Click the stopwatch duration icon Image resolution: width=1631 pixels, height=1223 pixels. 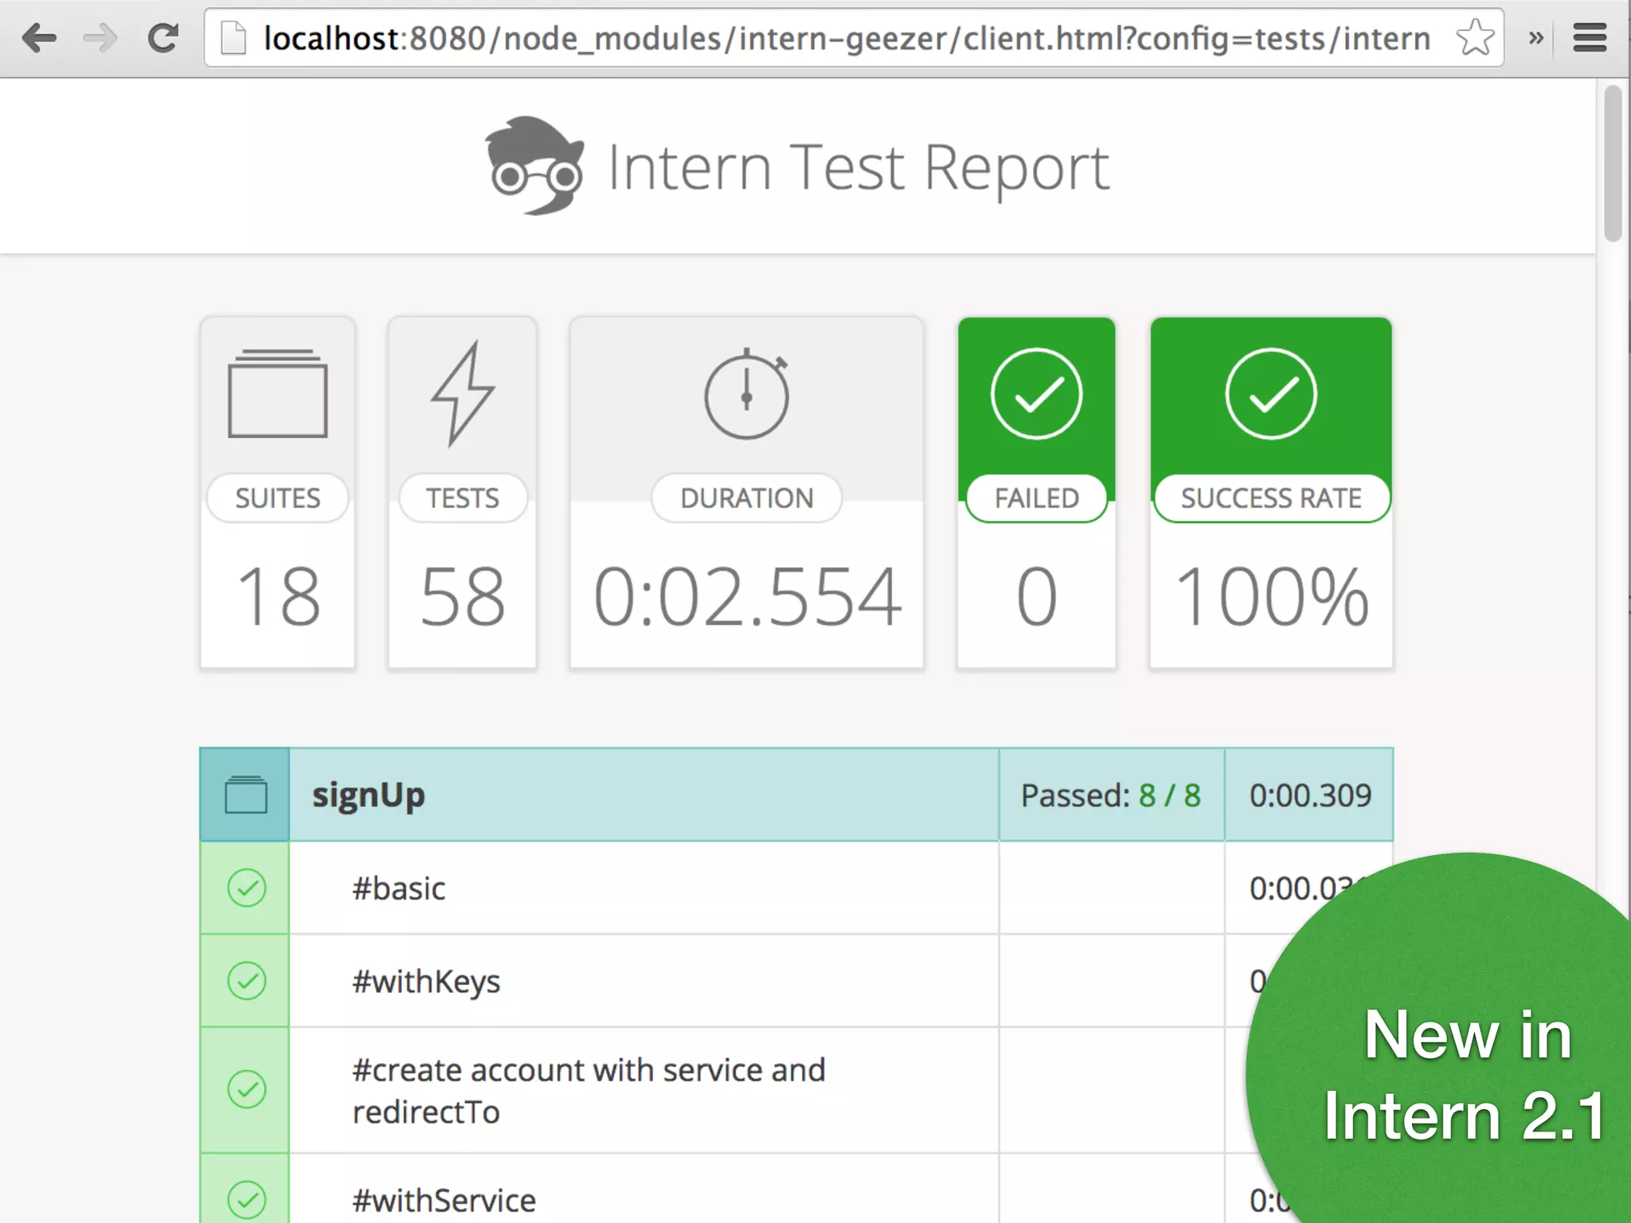[746, 393]
